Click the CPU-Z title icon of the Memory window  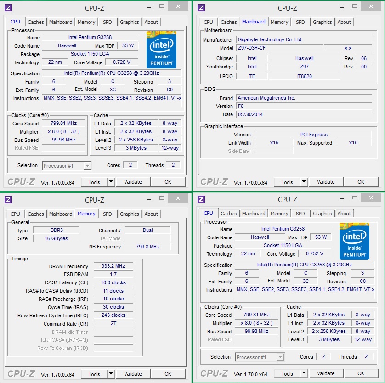click(8, 199)
